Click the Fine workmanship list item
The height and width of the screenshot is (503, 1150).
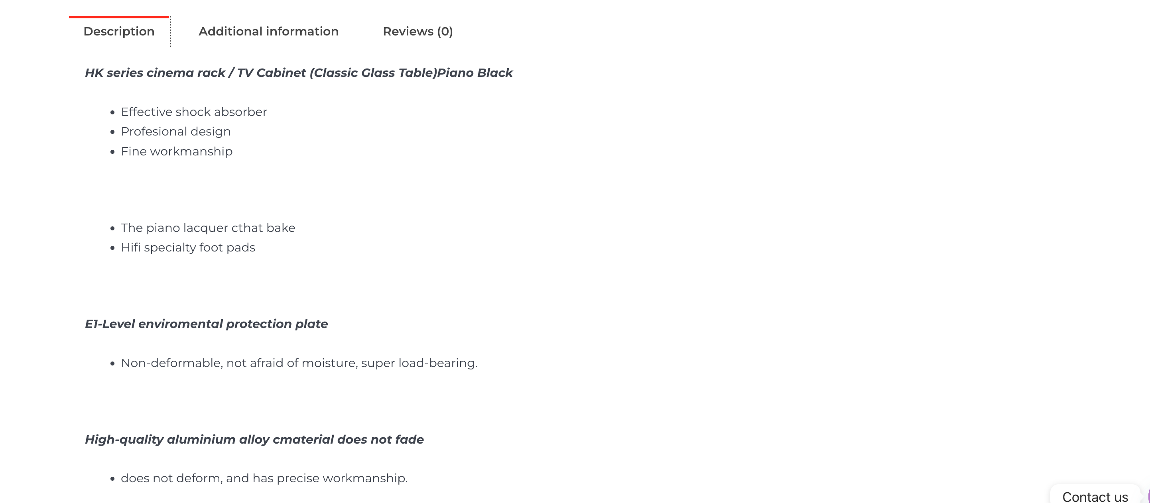coord(177,151)
